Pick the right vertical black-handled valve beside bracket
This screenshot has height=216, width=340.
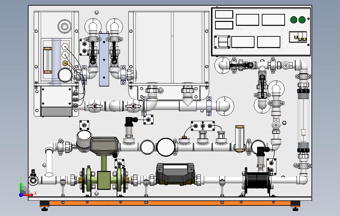tap(114, 52)
